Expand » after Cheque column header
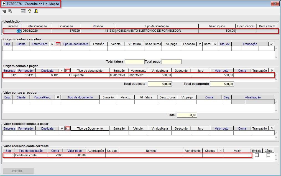Image resolution: width=281 pixels, height=176 pixels. (x=221, y=151)
